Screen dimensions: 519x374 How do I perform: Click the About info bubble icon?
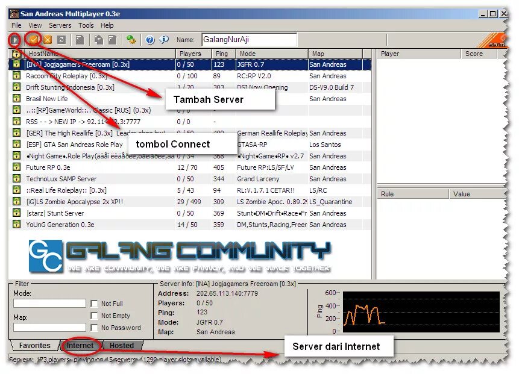[x=164, y=40]
